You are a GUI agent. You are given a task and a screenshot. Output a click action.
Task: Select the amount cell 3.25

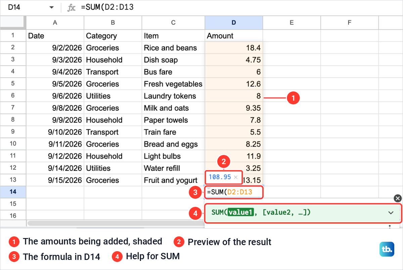[x=234, y=168]
